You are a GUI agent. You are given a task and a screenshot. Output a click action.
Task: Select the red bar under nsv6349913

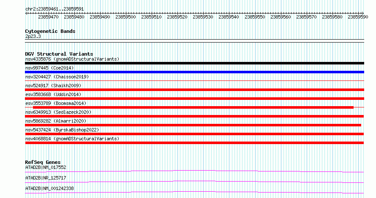point(194,116)
